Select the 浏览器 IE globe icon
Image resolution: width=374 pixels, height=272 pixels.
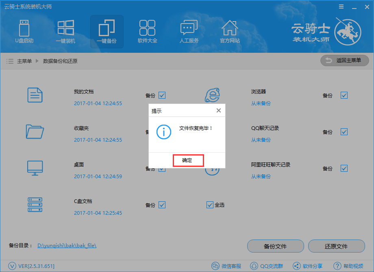pos(212,95)
